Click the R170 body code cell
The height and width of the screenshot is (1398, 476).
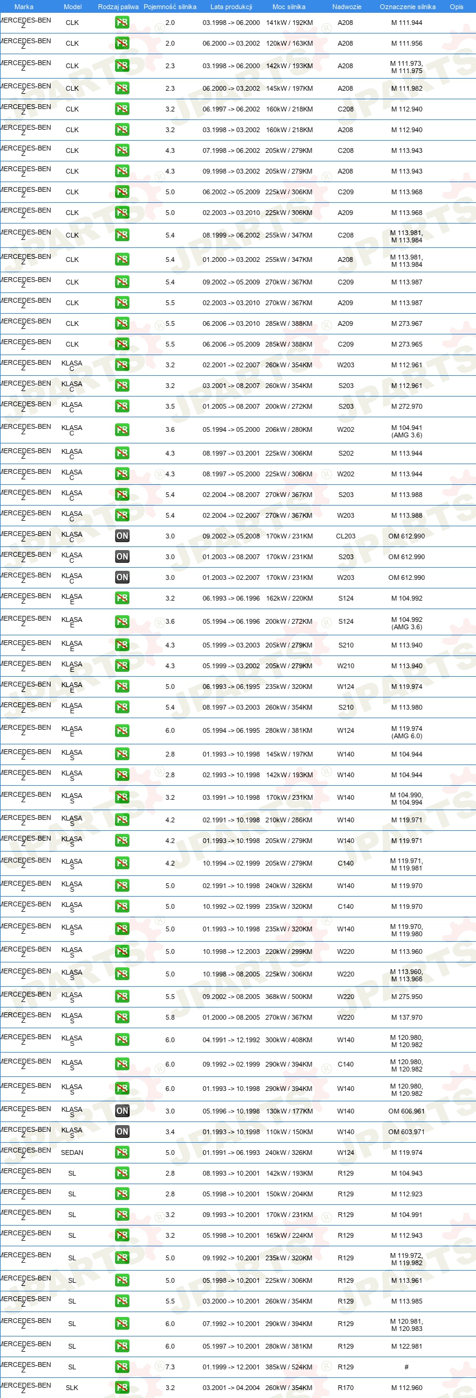click(x=346, y=1388)
